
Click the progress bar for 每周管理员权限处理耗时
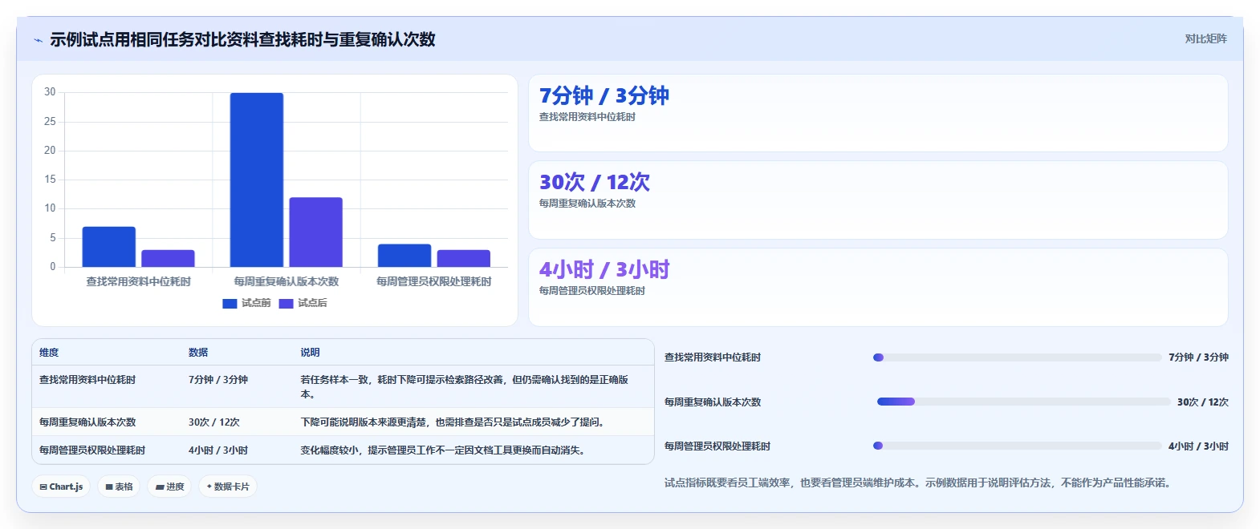pyautogui.click(x=1018, y=446)
